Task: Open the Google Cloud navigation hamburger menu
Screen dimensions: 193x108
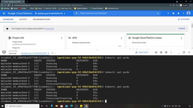Action: (4, 13)
